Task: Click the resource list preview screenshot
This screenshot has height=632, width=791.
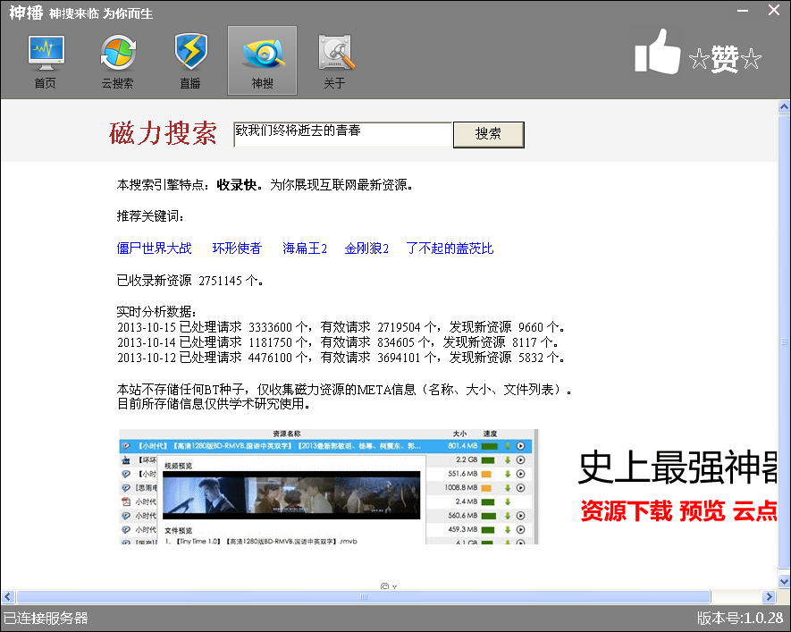Action: tap(328, 487)
